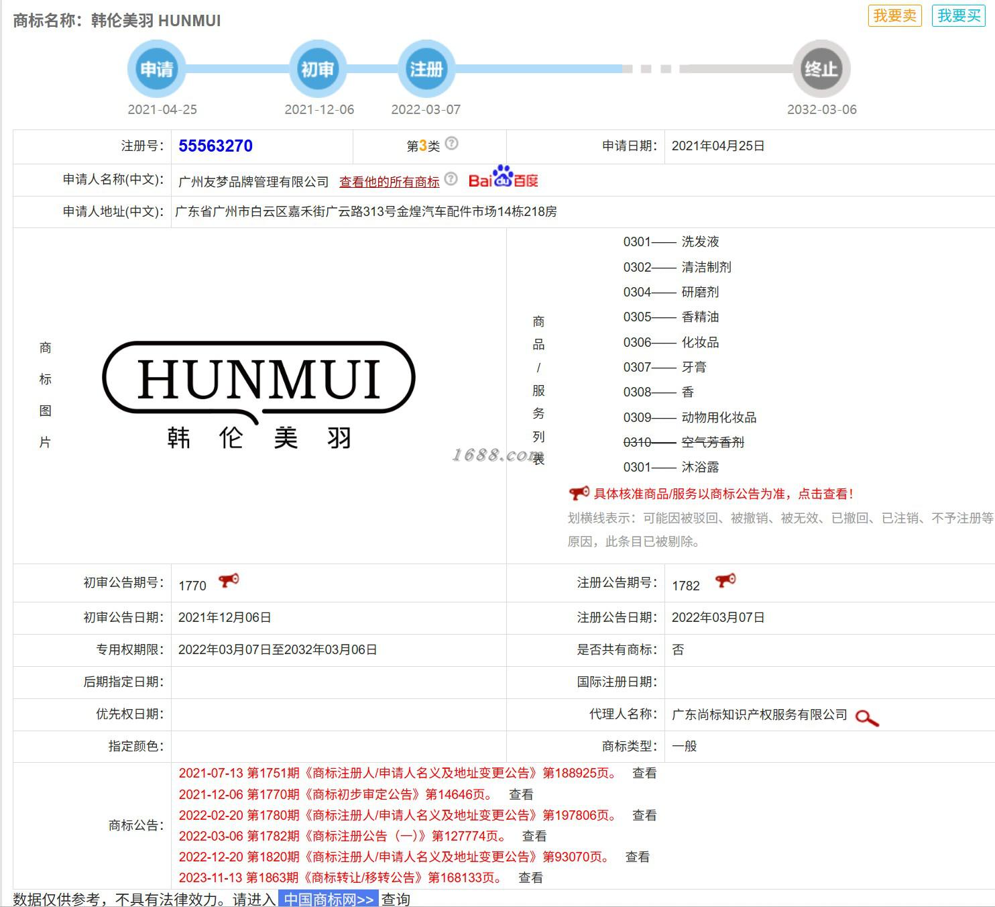Click the Baidu search logo icon
The height and width of the screenshot is (907, 995).
[x=503, y=177]
